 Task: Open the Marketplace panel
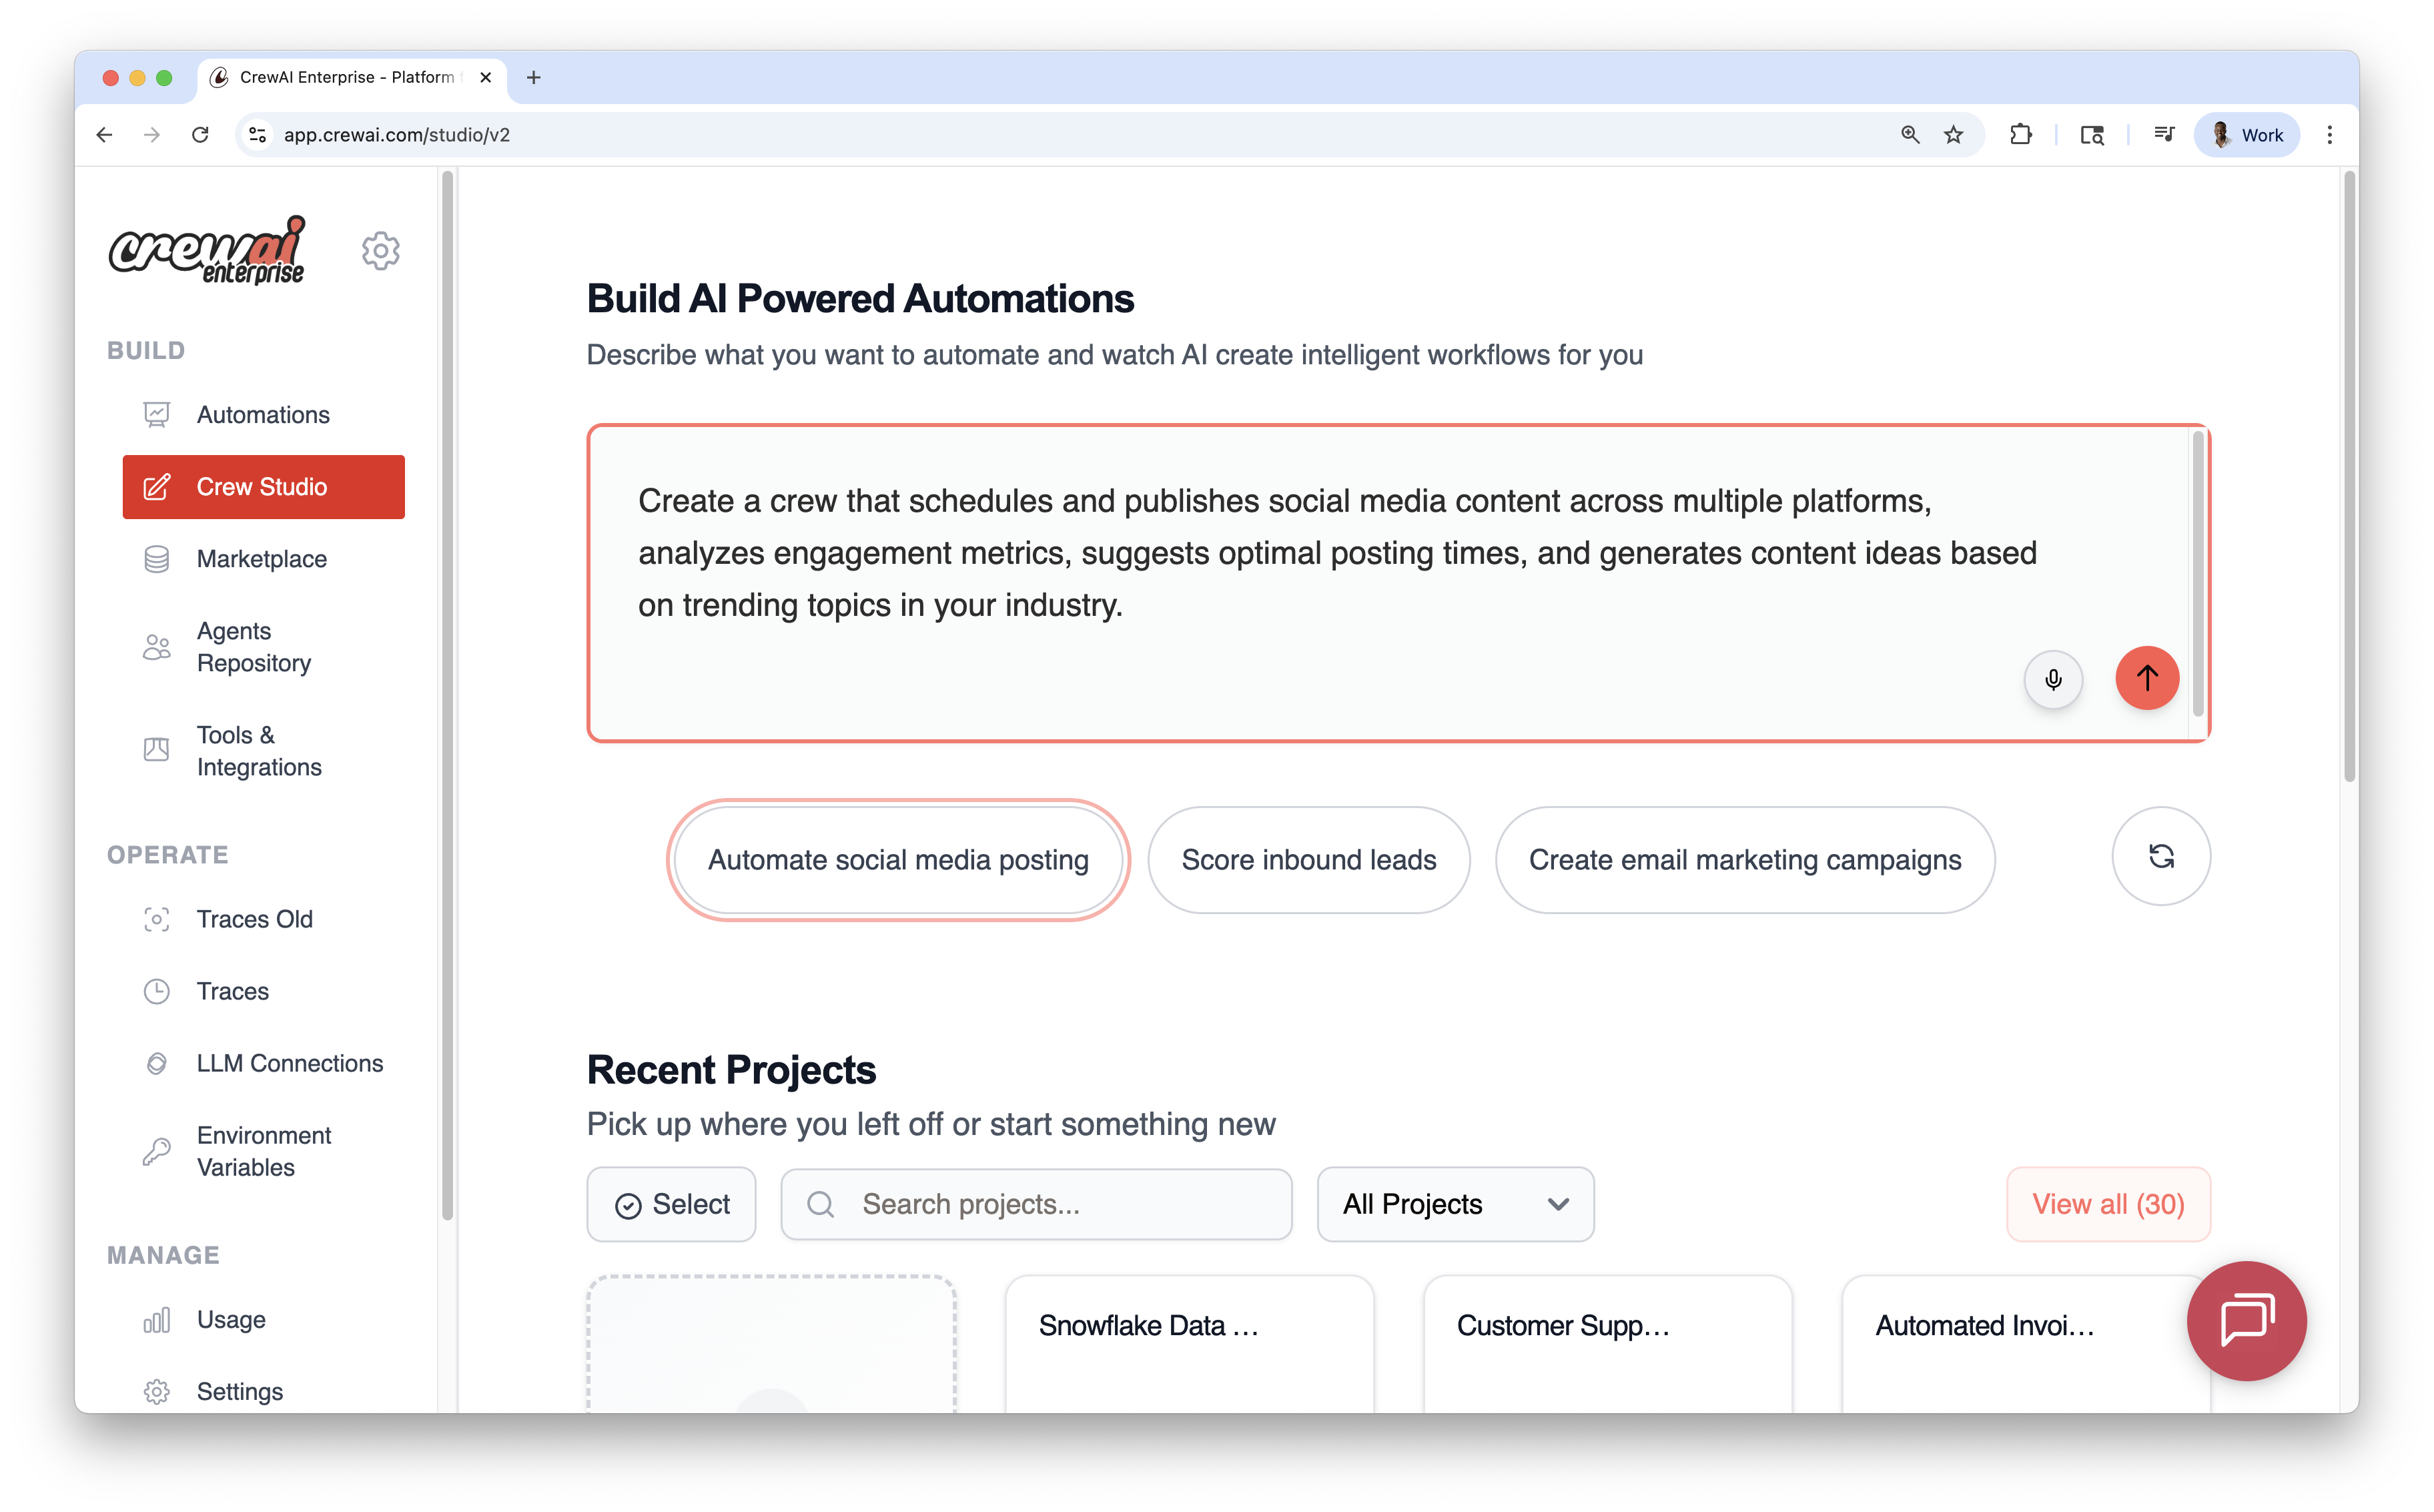pyautogui.click(x=261, y=559)
